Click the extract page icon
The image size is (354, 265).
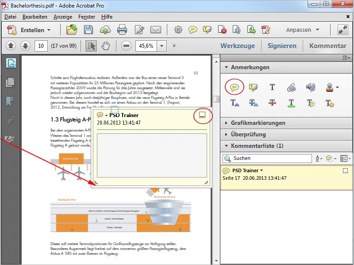pos(251,30)
